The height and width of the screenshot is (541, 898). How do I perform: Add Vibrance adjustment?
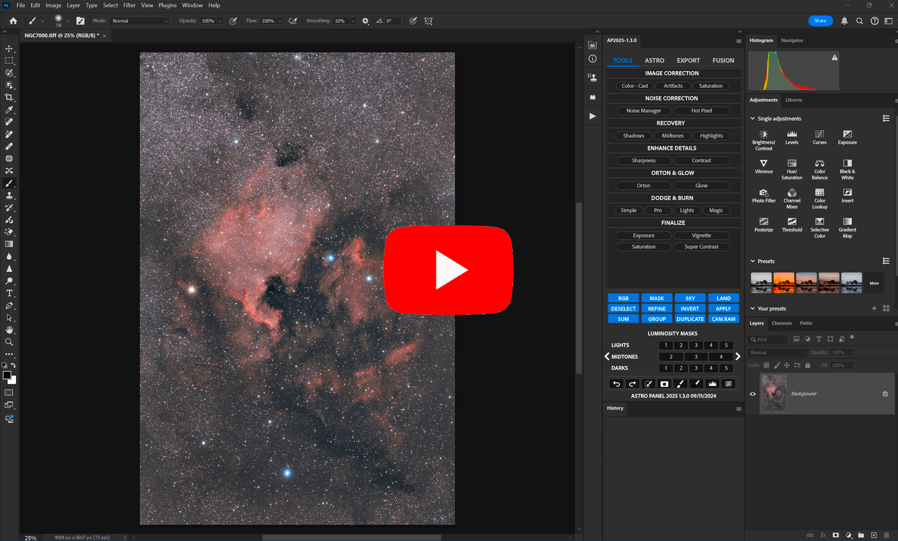764,166
